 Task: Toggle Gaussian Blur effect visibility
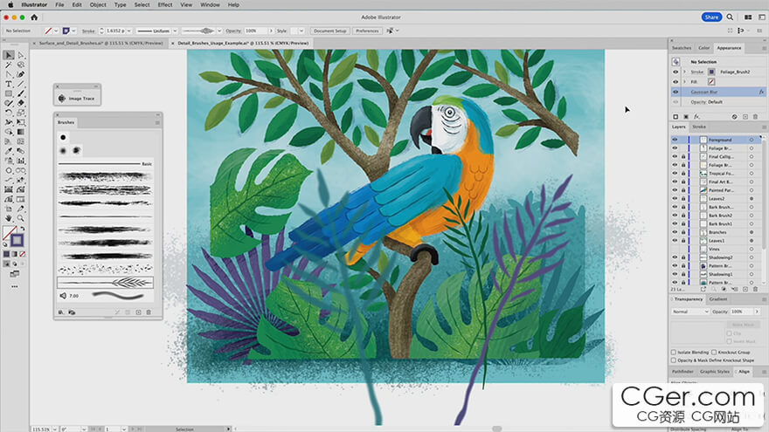click(x=675, y=93)
